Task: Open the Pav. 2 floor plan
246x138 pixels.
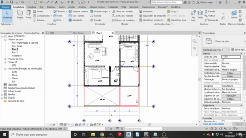Action: [15, 53]
